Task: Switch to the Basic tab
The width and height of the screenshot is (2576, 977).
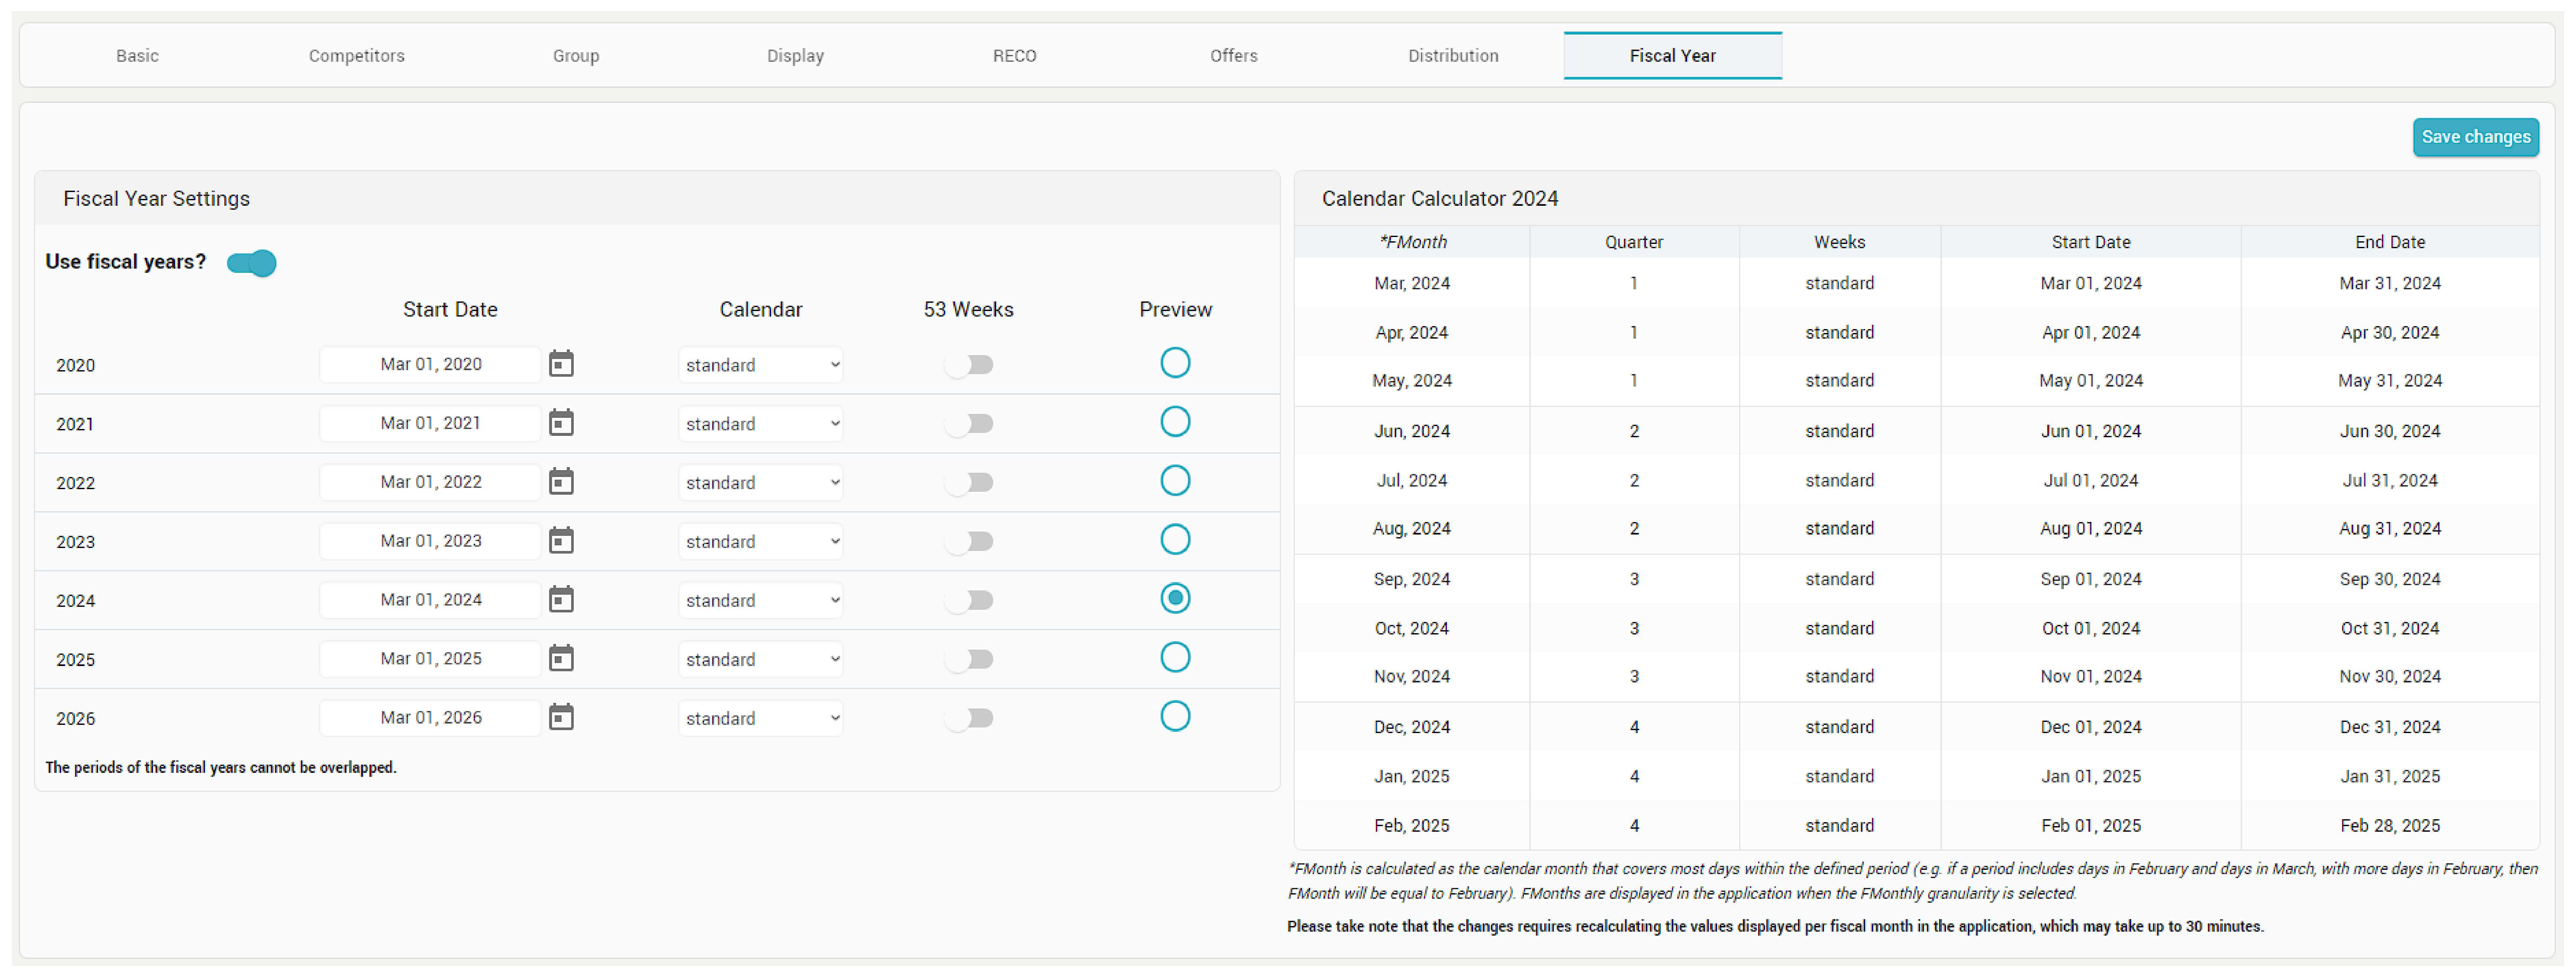Action: pos(137,56)
